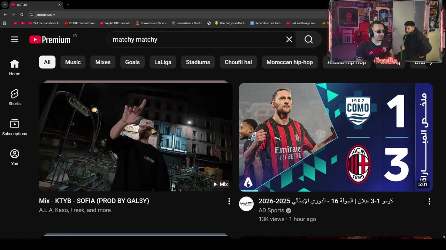Visit the AD Sports channel name link

[x=271, y=210]
